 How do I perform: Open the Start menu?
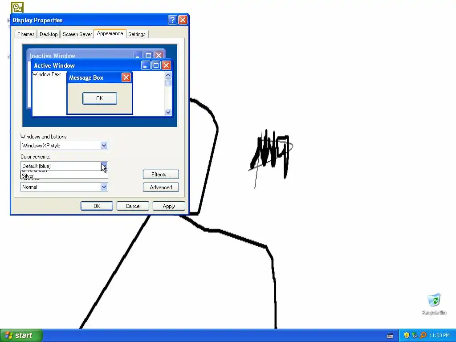pyautogui.click(x=21, y=335)
